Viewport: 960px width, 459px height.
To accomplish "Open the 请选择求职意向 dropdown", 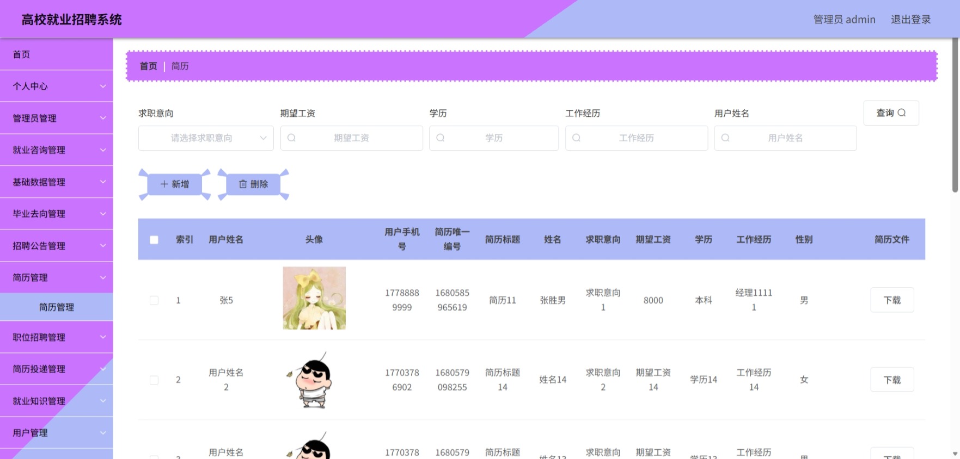I will [206, 138].
